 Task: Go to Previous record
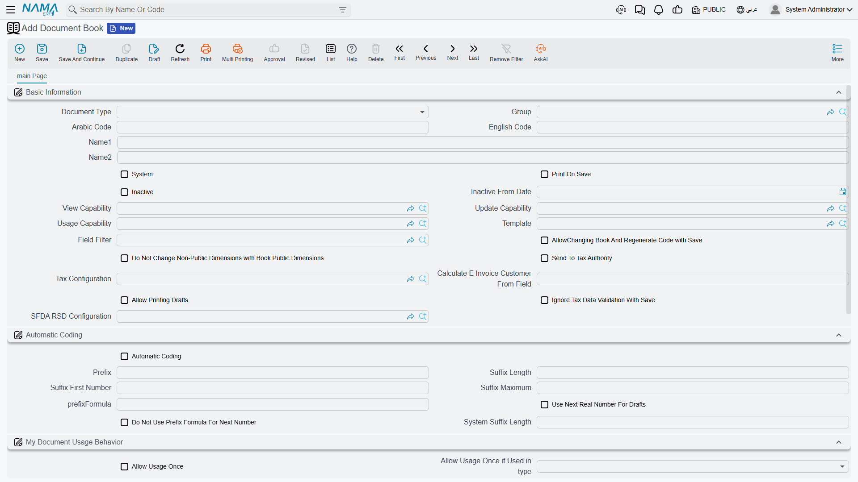426,52
